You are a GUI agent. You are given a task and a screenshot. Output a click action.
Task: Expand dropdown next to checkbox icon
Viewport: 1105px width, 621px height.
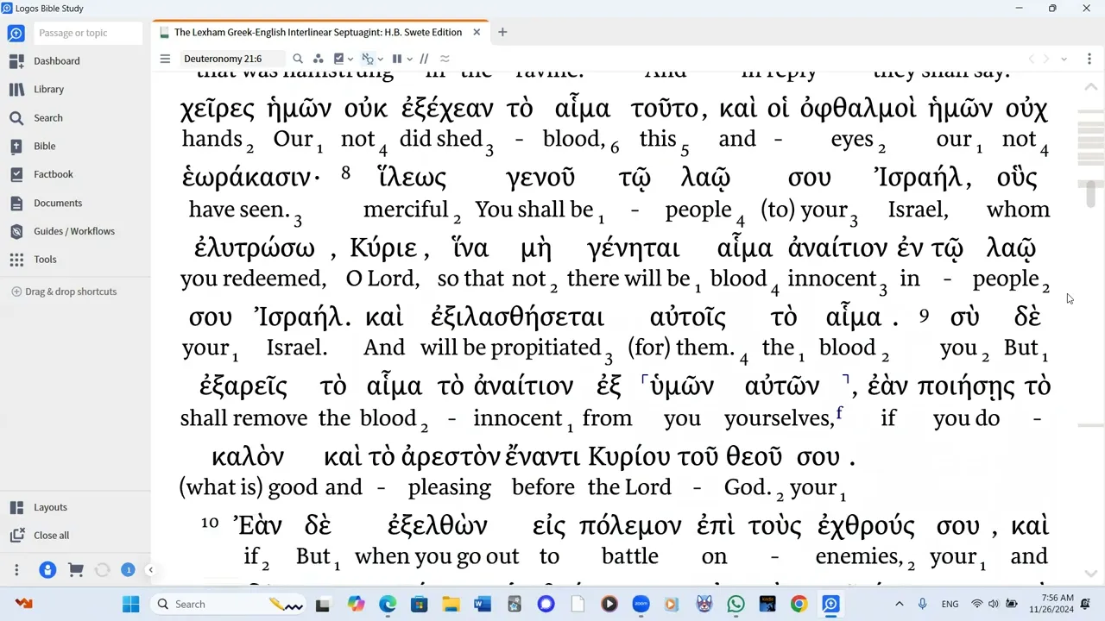(351, 60)
